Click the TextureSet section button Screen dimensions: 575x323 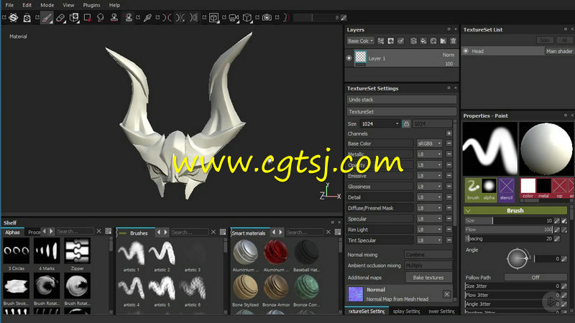[402, 112]
